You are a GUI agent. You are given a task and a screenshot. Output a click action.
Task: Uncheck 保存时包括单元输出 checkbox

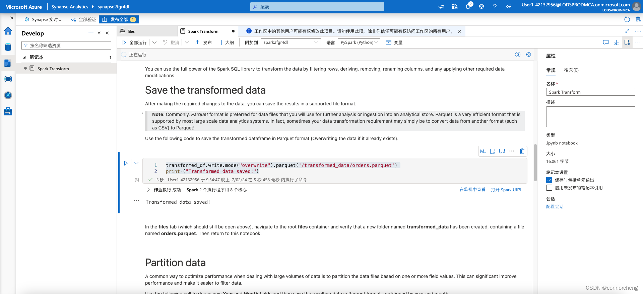tap(549, 180)
